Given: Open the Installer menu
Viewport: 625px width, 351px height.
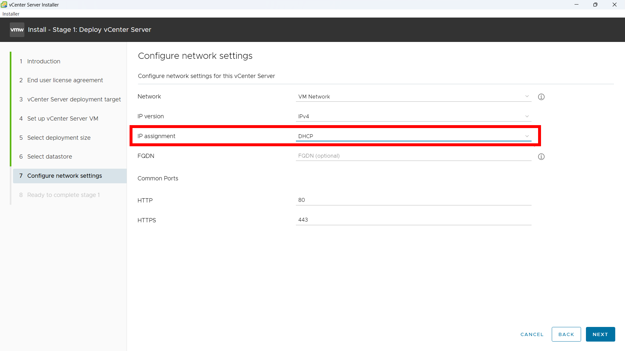Looking at the screenshot, I should pyautogui.click(x=11, y=14).
